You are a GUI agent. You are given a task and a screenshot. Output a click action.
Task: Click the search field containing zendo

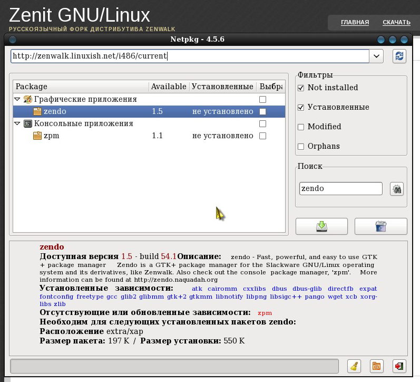[x=341, y=188]
